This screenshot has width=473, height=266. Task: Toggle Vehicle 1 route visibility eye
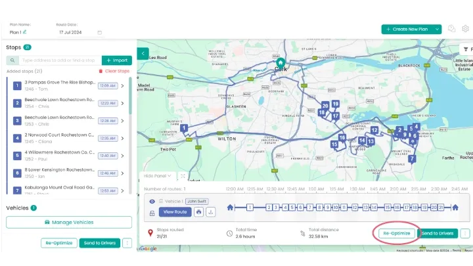tap(152, 201)
